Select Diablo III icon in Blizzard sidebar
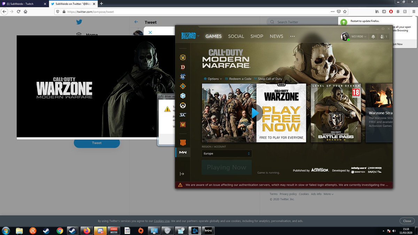 coord(183,67)
